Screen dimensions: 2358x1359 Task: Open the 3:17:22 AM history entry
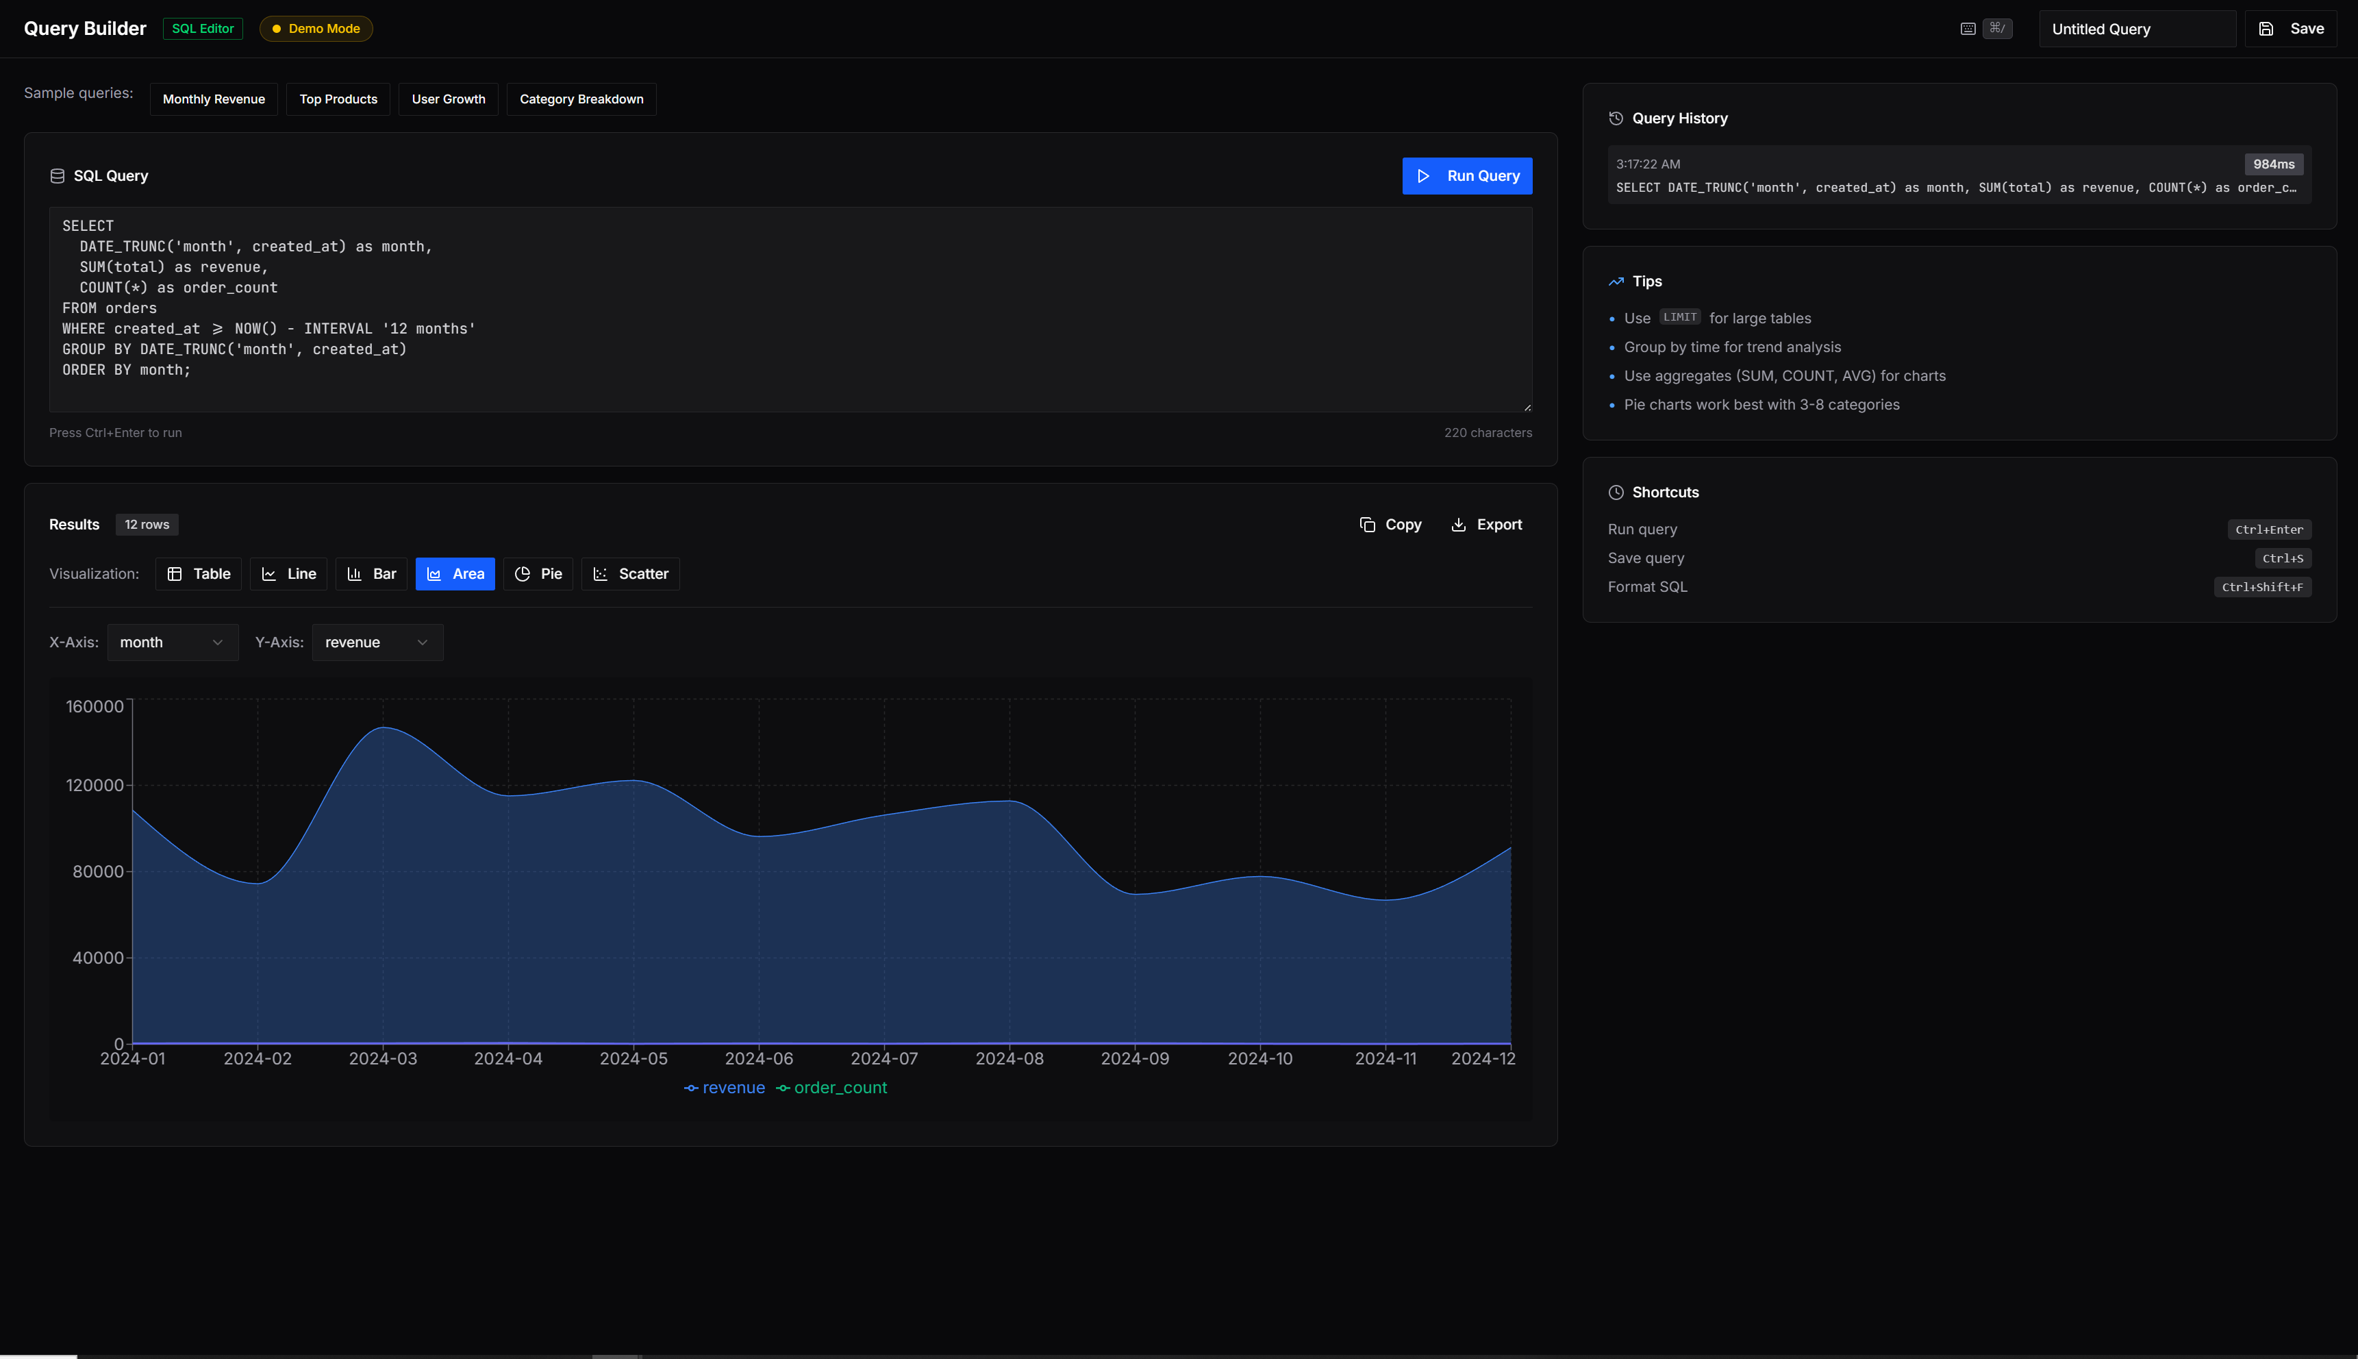tap(1959, 175)
